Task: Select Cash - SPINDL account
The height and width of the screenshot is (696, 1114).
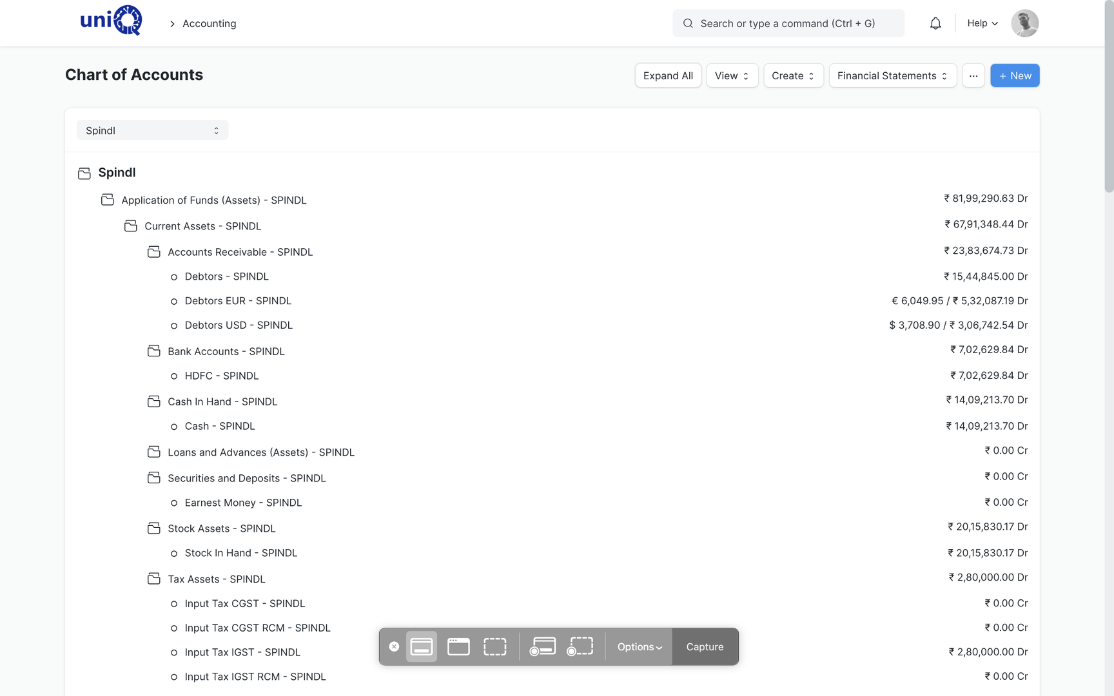Action: [x=220, y=426]
